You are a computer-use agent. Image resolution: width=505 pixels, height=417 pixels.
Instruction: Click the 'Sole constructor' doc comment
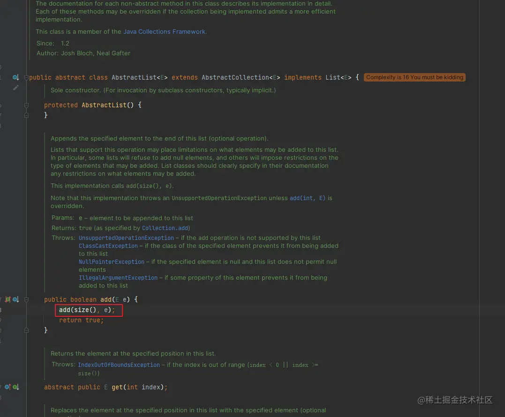163,90
